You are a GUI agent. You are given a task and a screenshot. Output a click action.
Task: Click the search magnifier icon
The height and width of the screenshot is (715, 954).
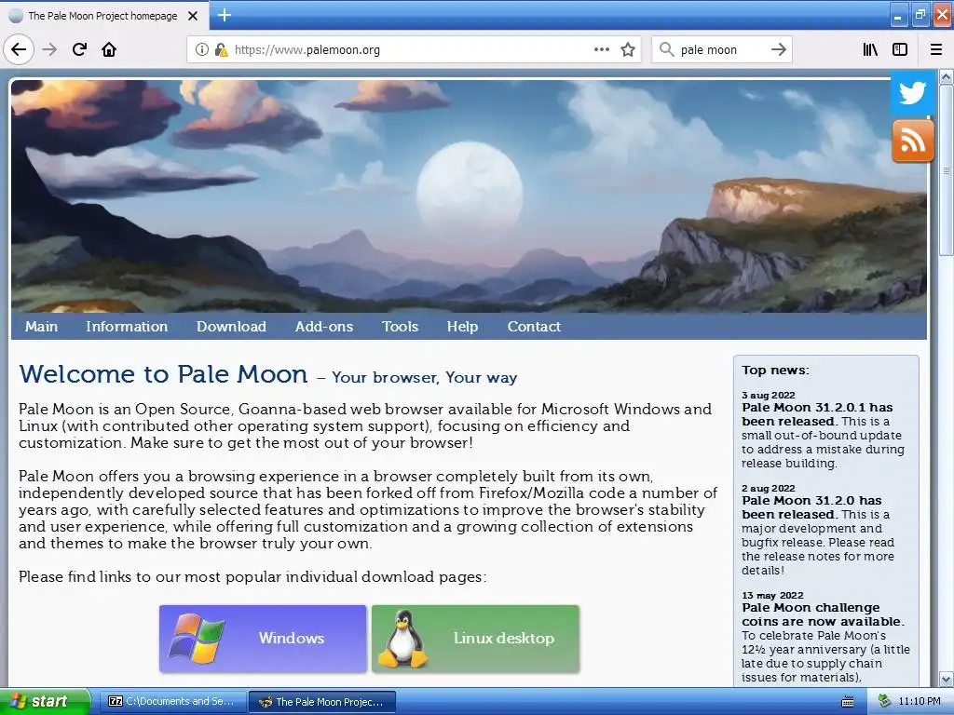[667, 49]
